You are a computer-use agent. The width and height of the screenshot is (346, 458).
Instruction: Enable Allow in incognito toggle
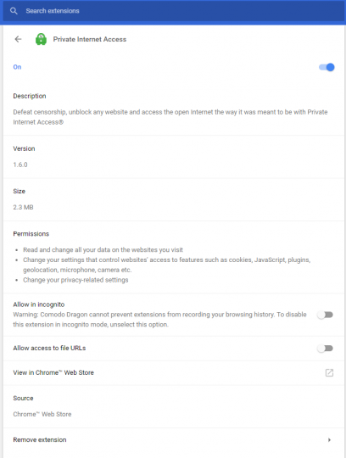click(x=326, y=315)
